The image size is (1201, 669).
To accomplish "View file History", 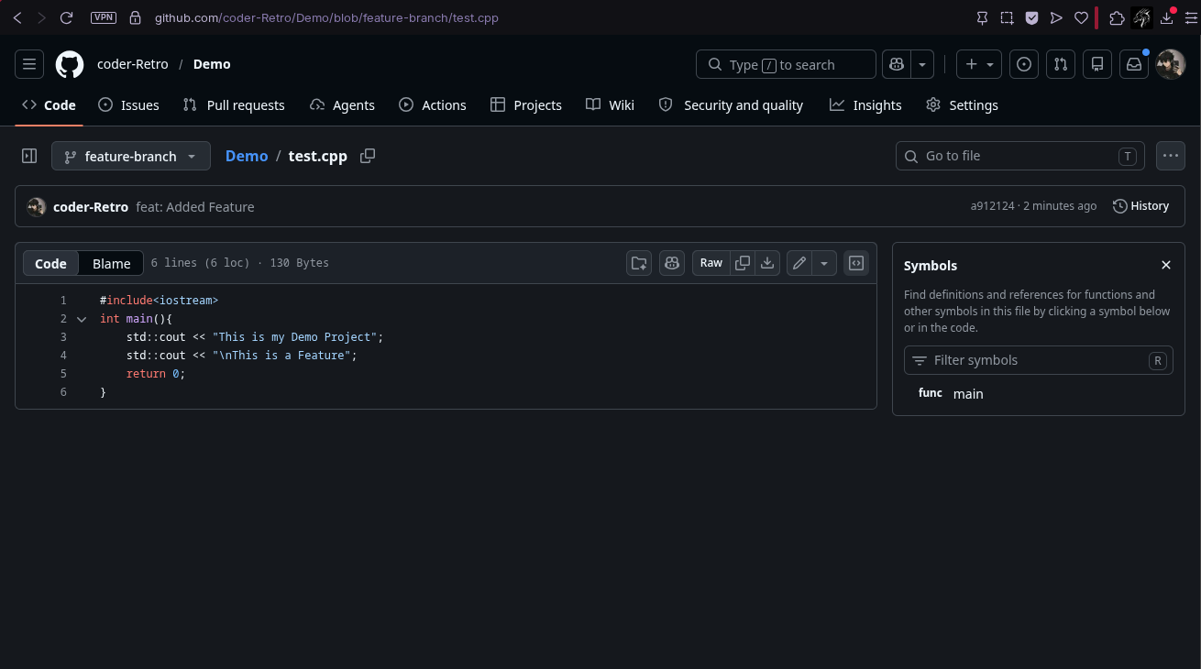I will pyautogui.click(x=1140, y=206).
